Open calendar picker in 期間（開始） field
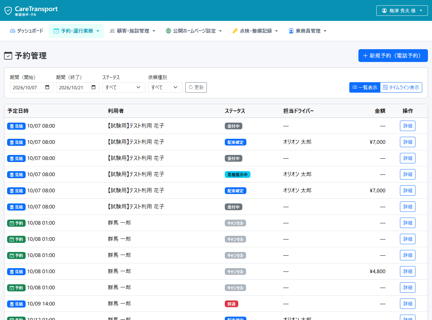This screenshot has width=432, height=320. pyautogui.click(x=47, y=87)
